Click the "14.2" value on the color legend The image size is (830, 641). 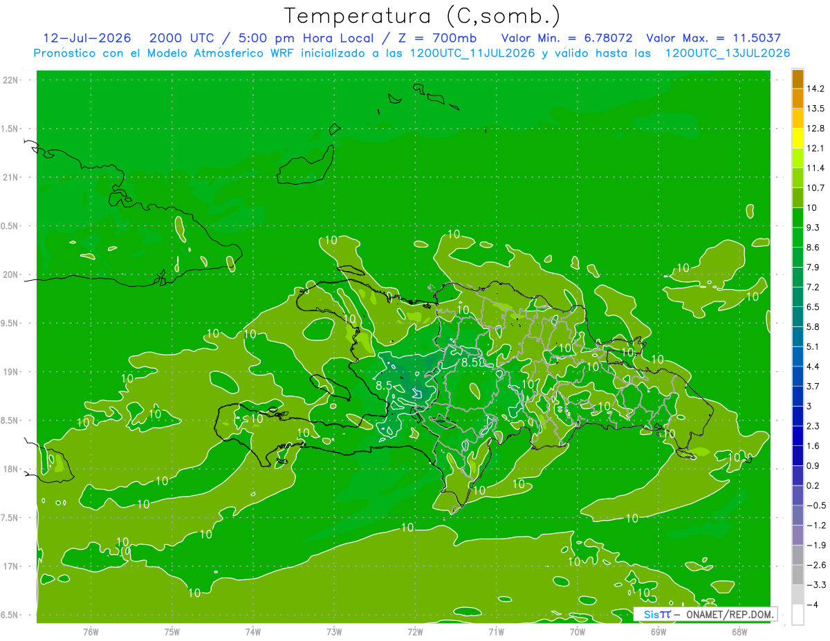point(816,89)
